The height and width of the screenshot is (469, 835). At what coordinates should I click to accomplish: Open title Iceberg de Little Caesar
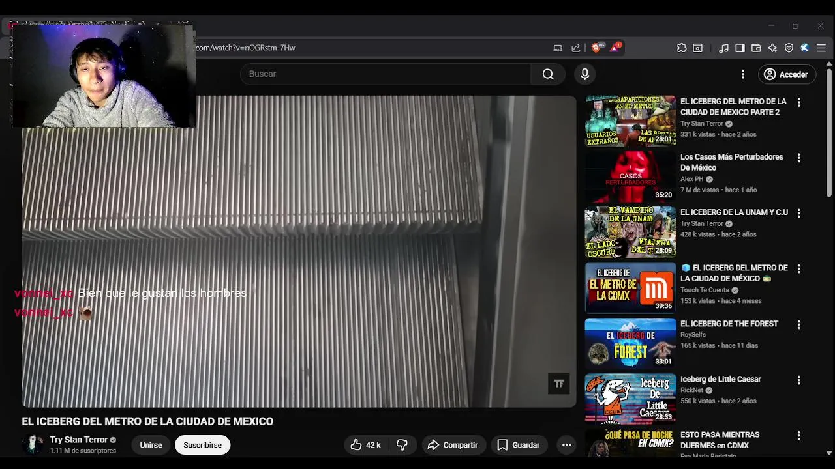[721, 379]
